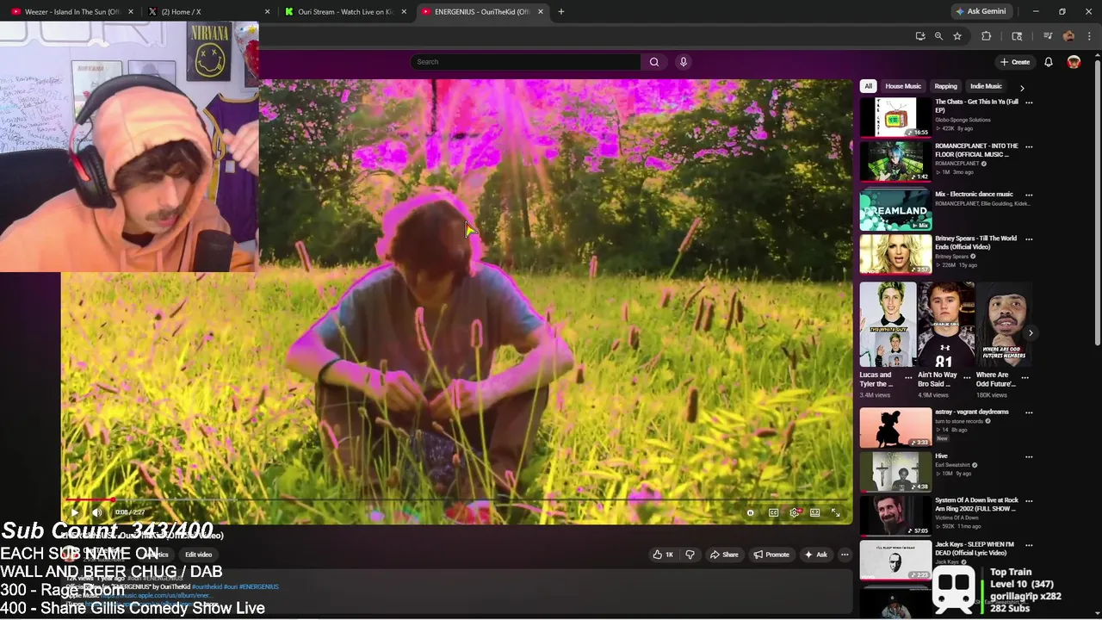The height and width of the screenshot is (620, 1102).
Task: Open a new browser tab
Action: (560, 12)
